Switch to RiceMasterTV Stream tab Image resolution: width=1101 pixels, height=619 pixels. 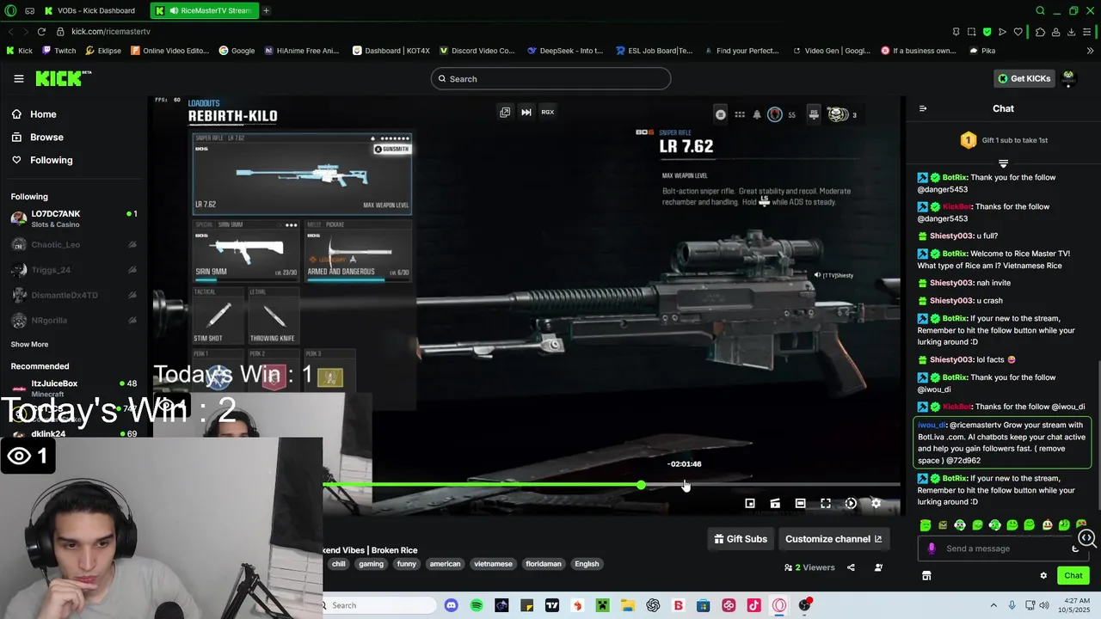pyautogui.click(x=204, y=10)
